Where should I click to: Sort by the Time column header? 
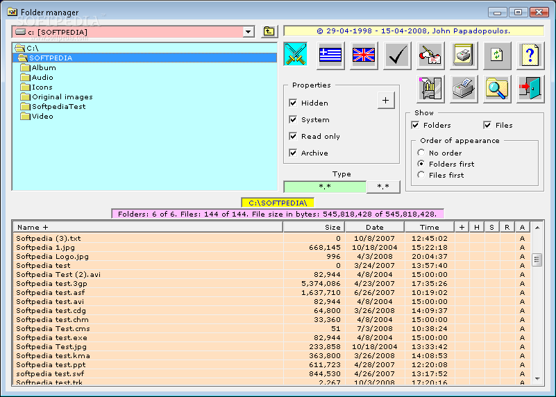click(430, 227)
